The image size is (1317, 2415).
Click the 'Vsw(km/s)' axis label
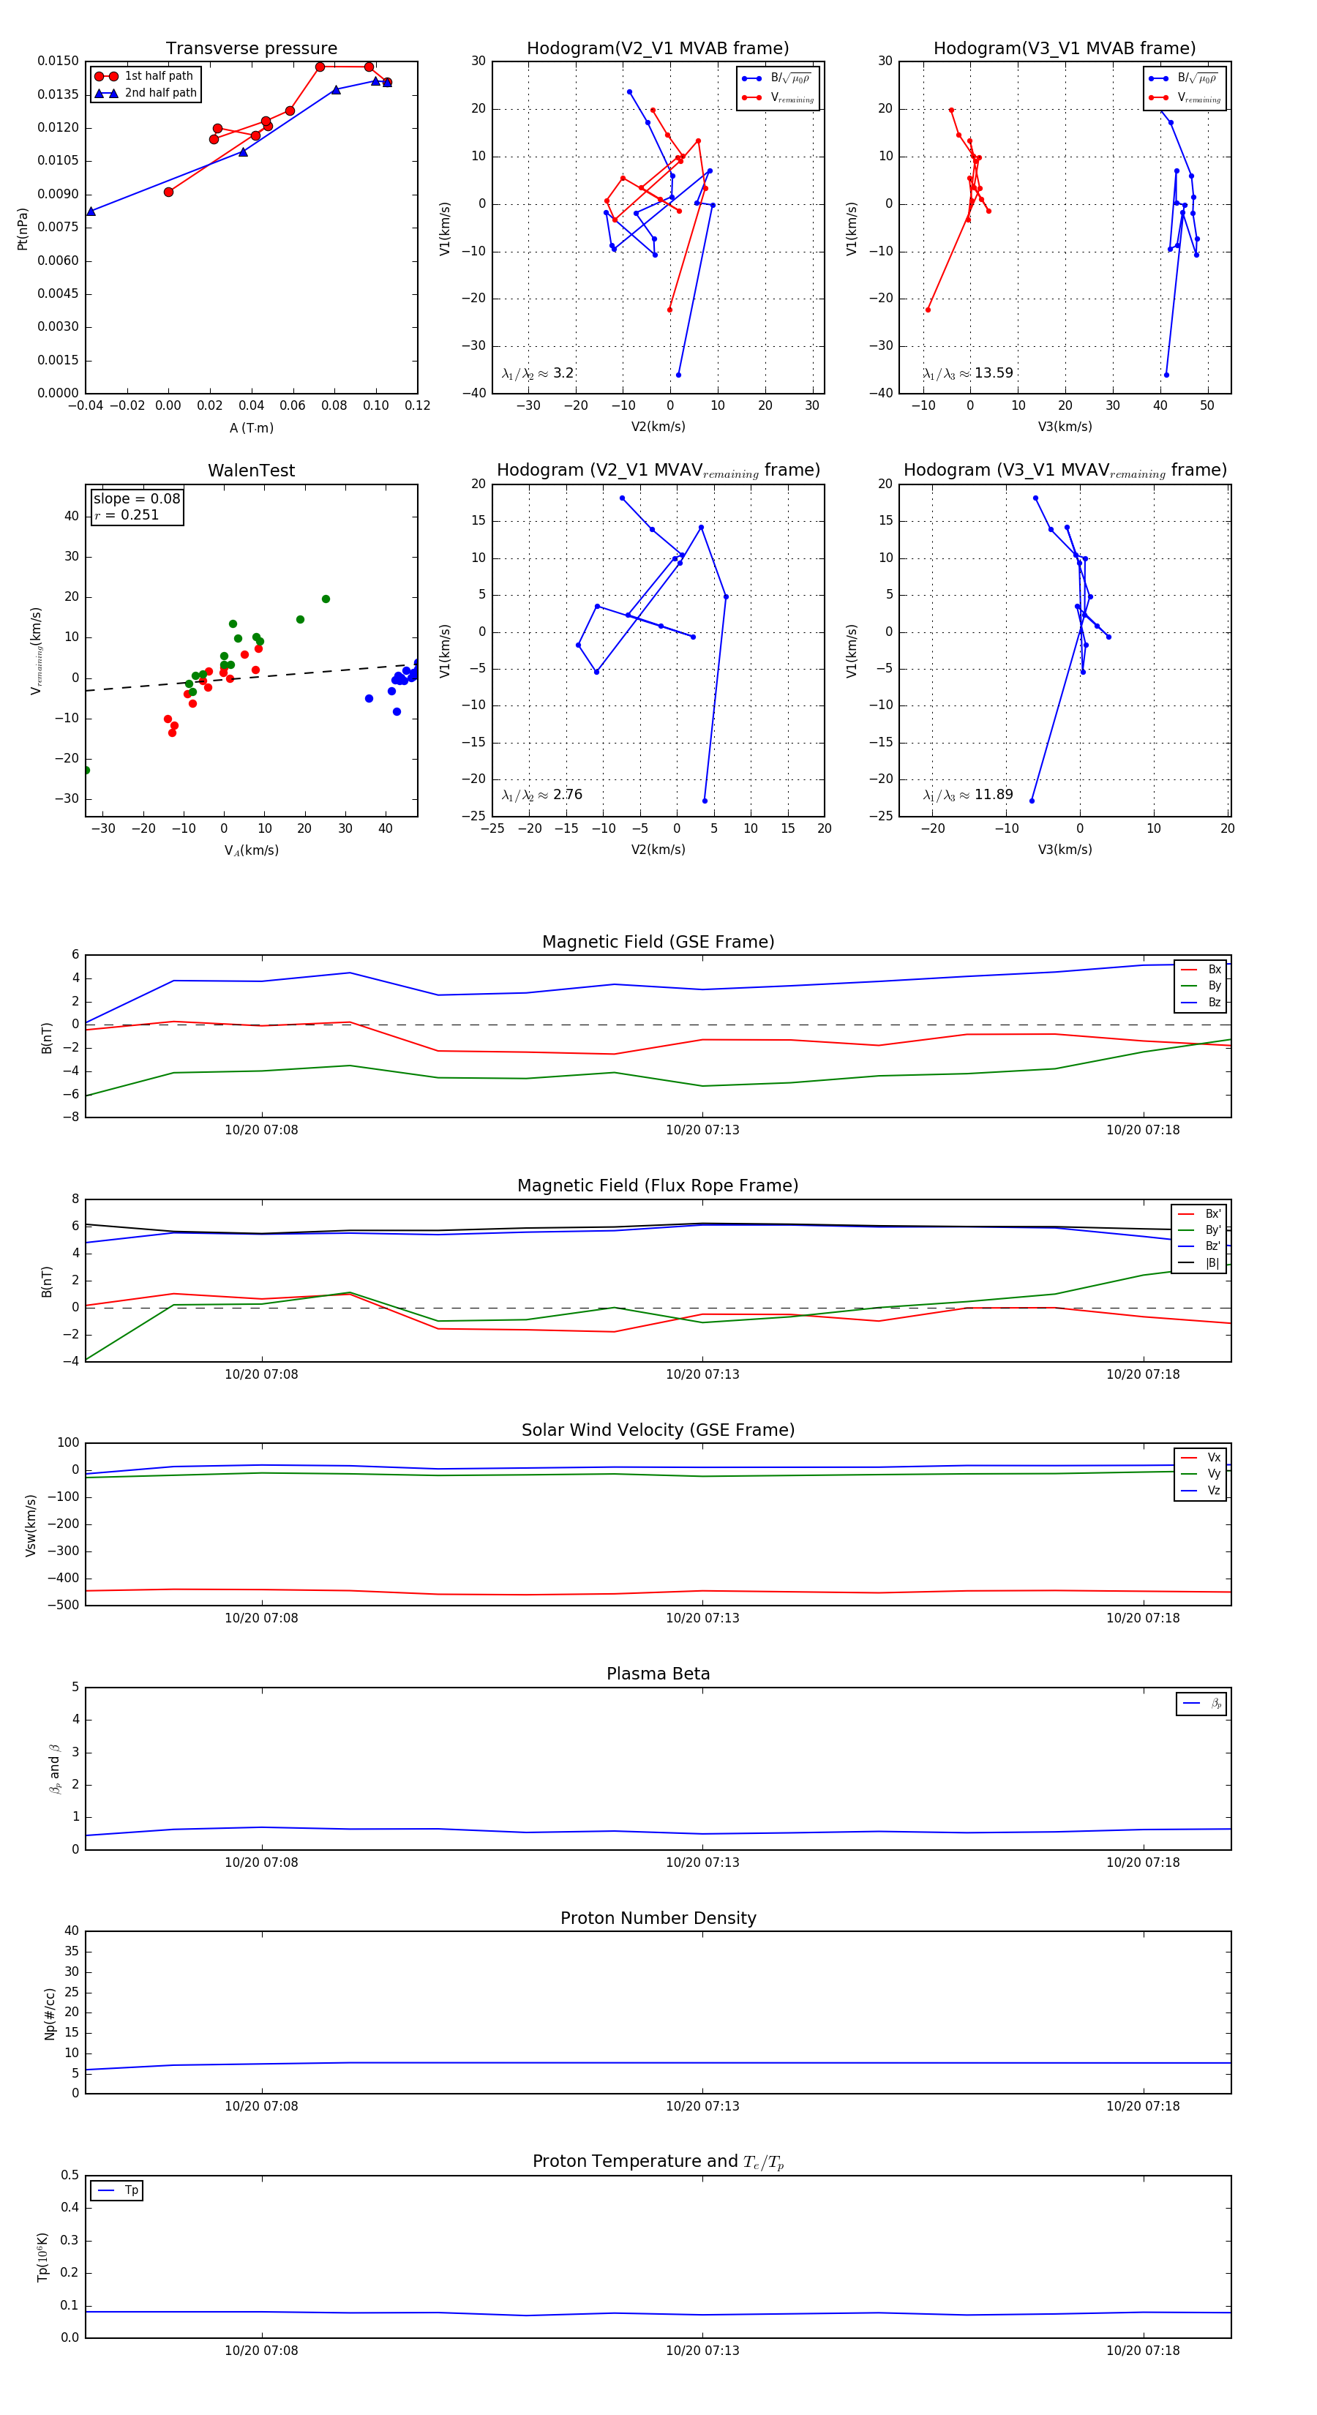point(31,1525)
